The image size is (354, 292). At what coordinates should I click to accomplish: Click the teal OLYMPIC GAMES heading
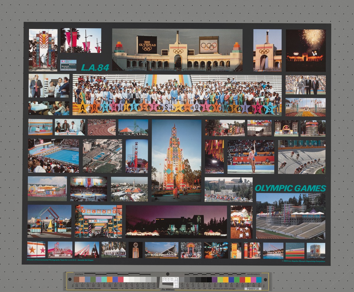[290, 188]
